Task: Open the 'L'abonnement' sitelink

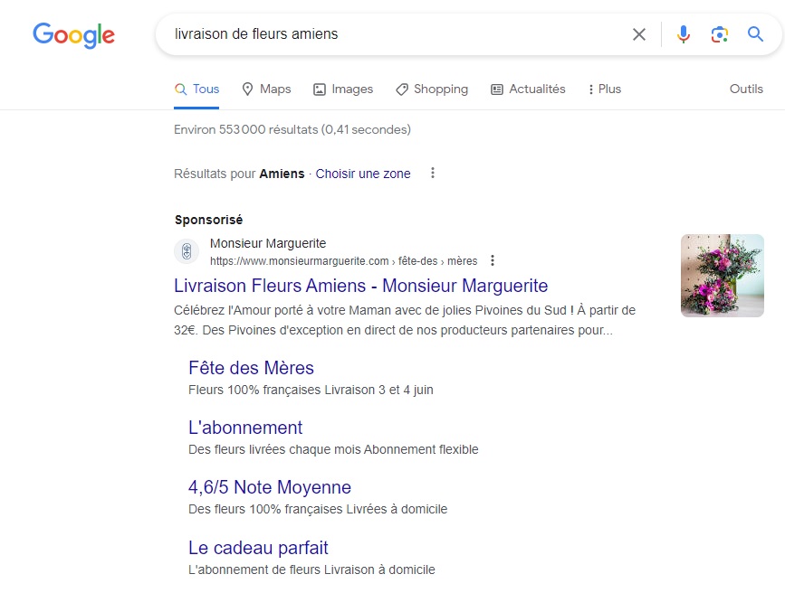Action: 245,428
